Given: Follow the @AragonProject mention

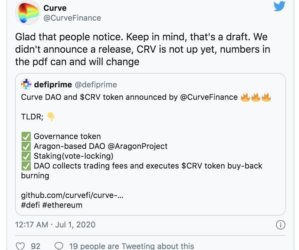Looking at the screenshot, I should 137,146.
